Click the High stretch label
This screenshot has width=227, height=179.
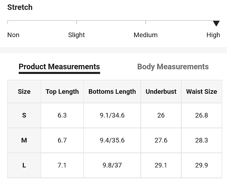pyautogui.click(x=213, y=35)
